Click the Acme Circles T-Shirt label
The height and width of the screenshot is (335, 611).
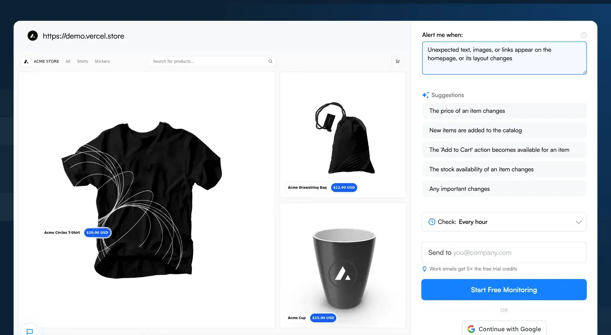[x=62, y=232]
